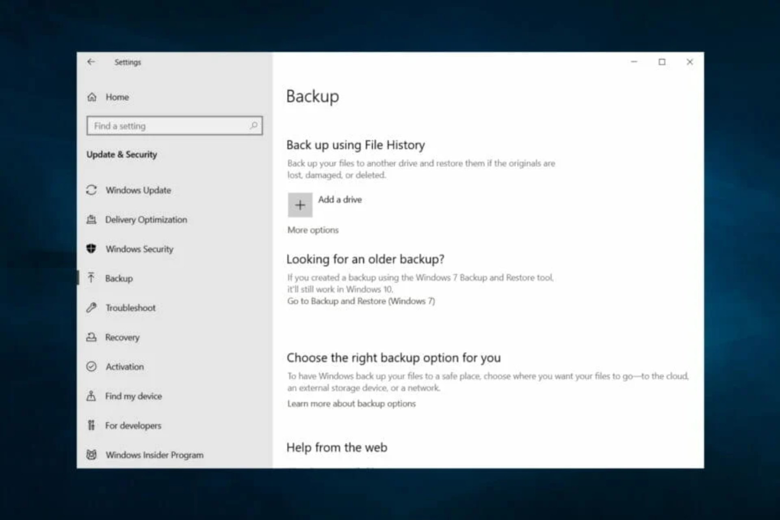
Task: Click the Update & Security heading
Action: (x=121, y=154)
